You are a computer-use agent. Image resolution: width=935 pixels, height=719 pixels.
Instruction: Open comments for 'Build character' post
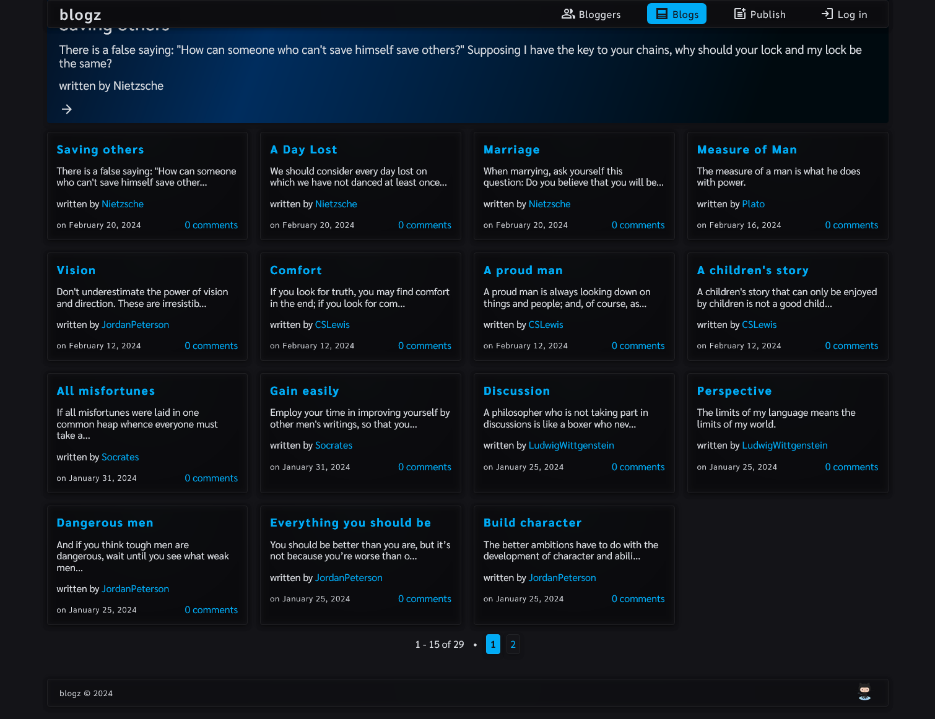pos(638,599)
